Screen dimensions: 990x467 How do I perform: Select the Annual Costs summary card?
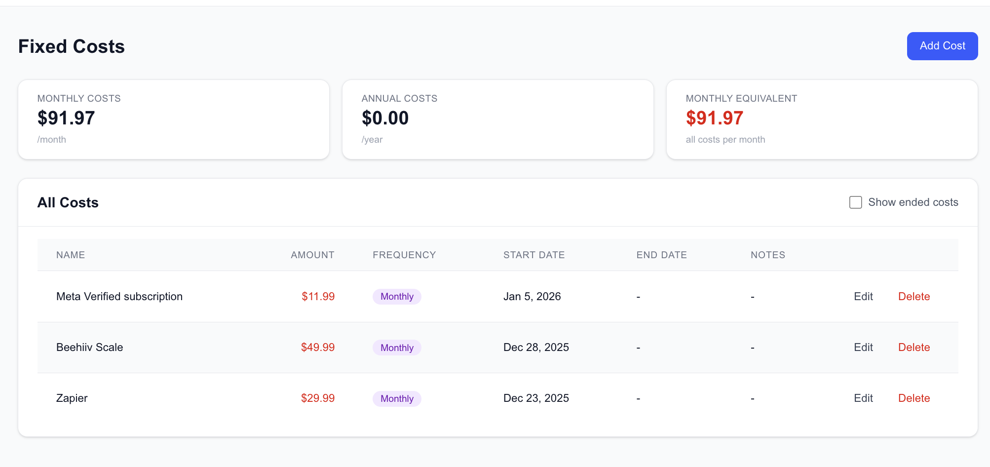click(498, 119)
